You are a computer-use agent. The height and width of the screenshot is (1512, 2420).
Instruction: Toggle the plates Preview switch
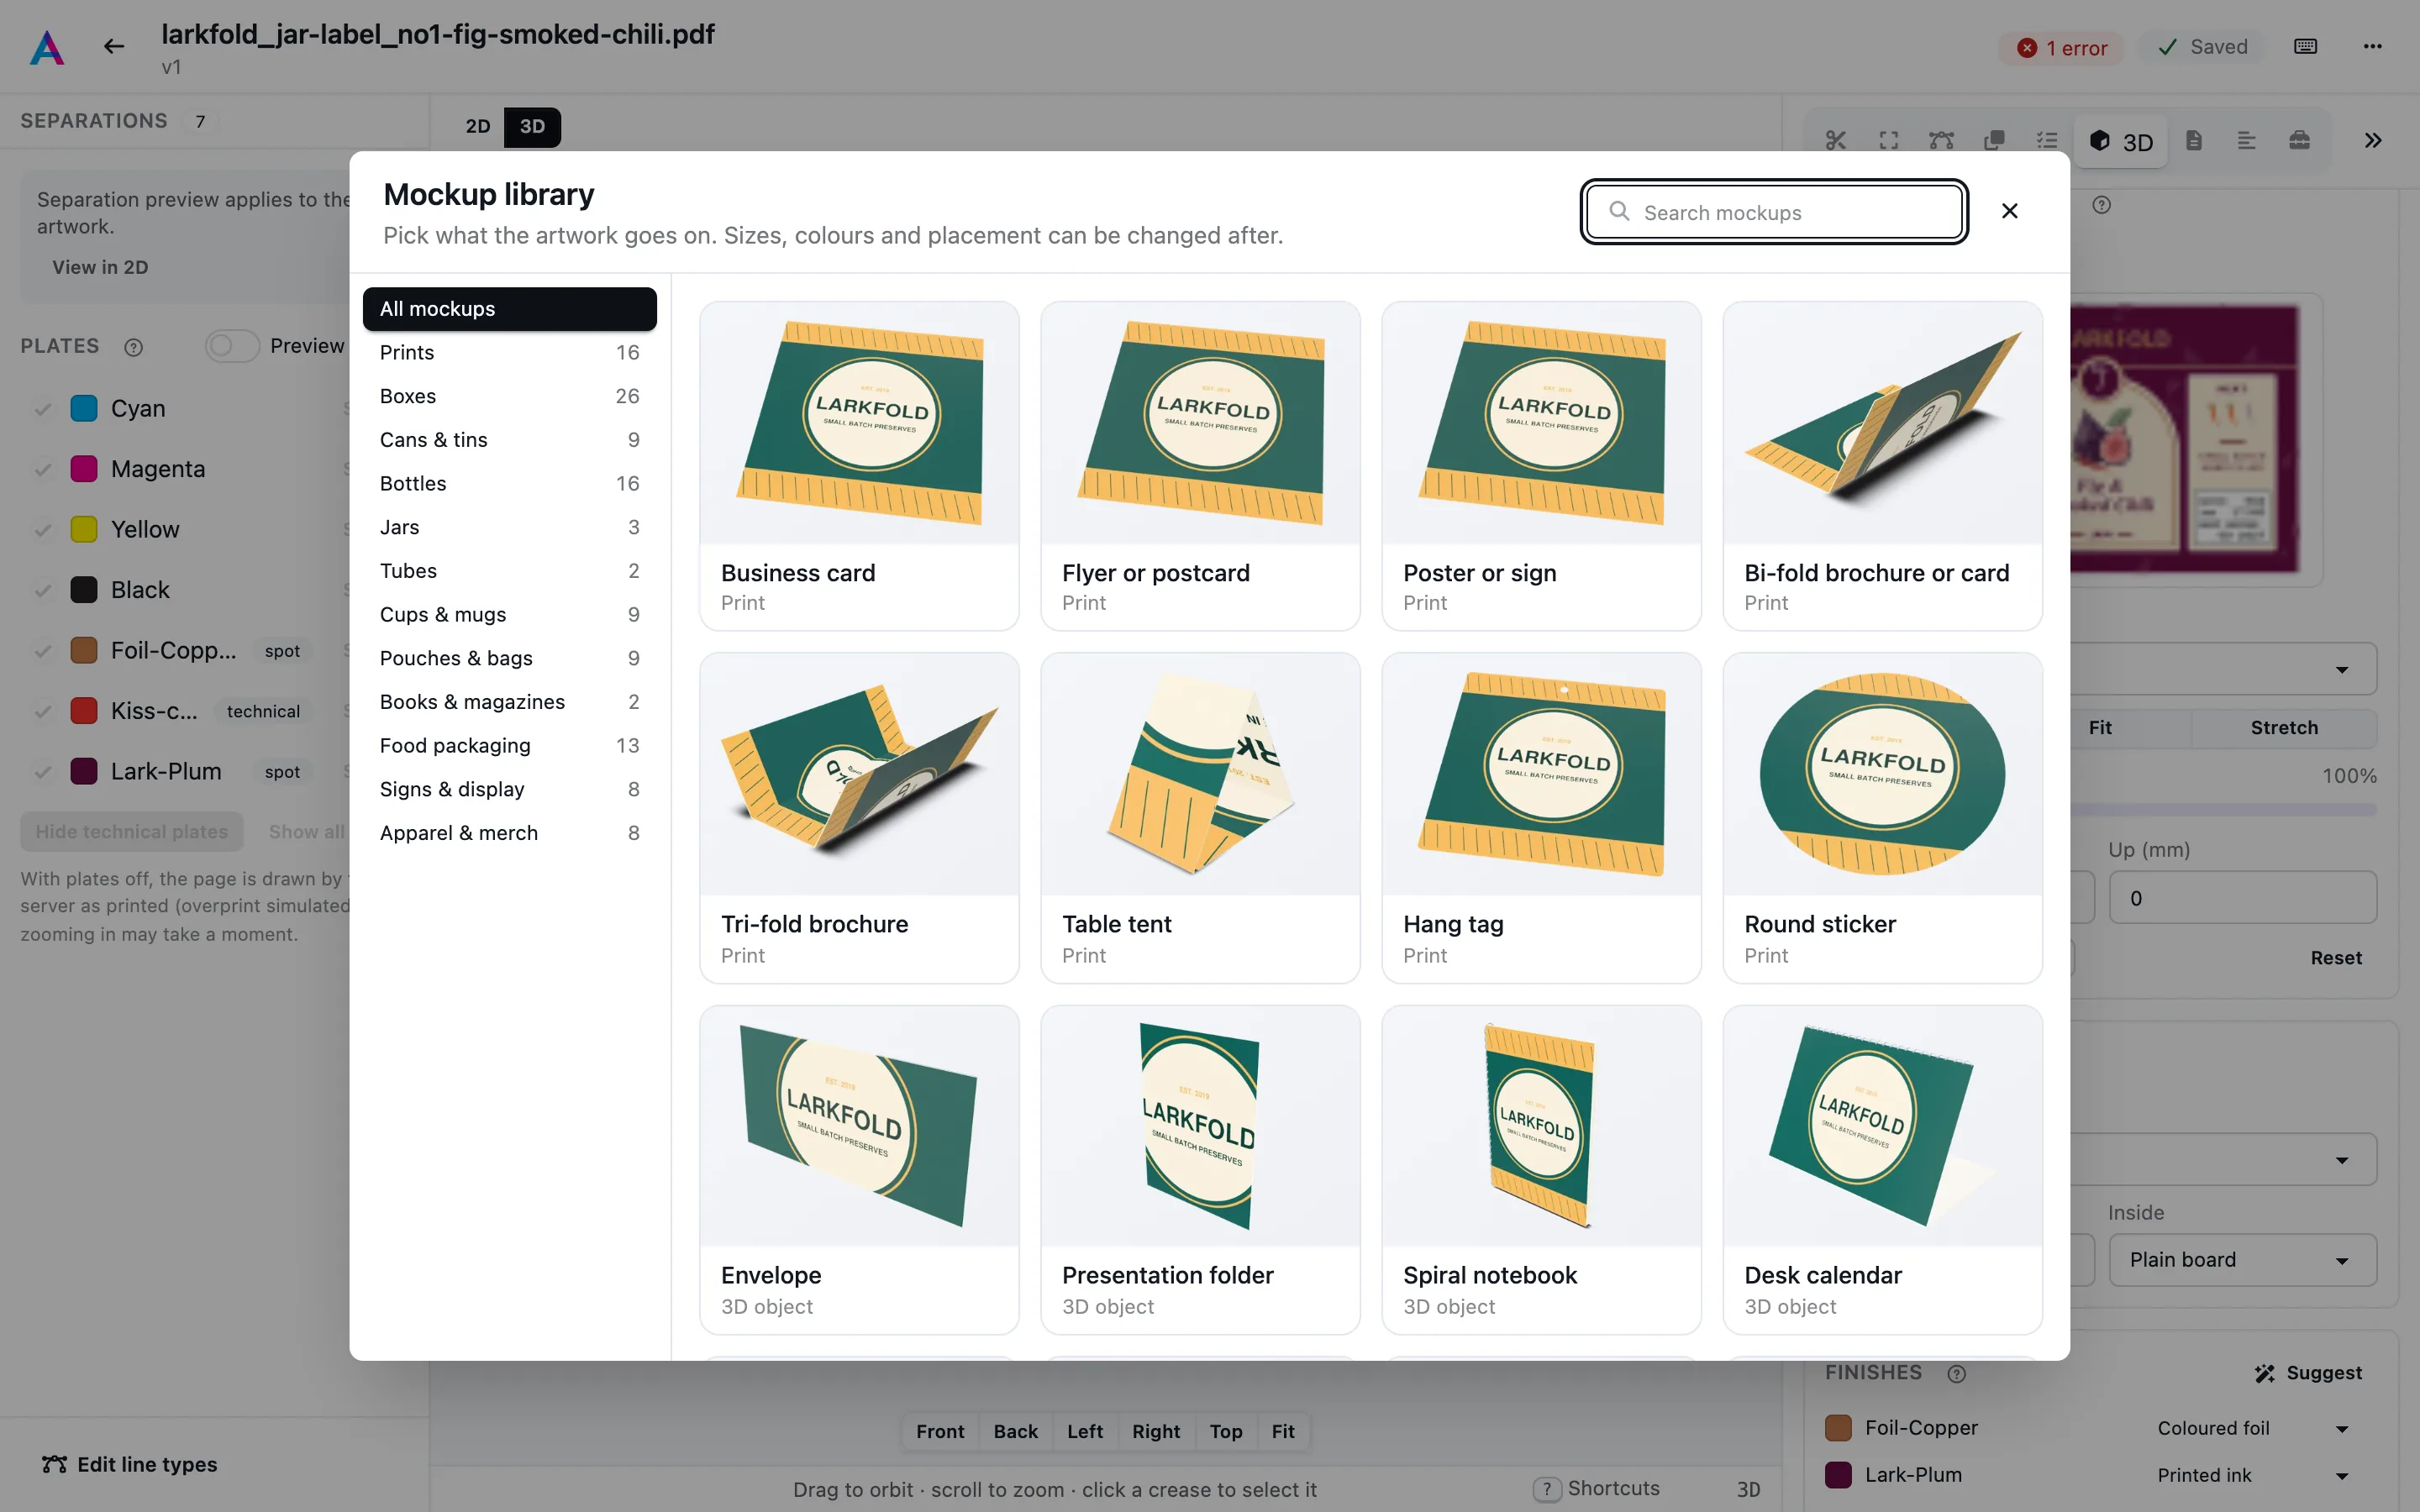pyautogui.click(x=232, y=346)
